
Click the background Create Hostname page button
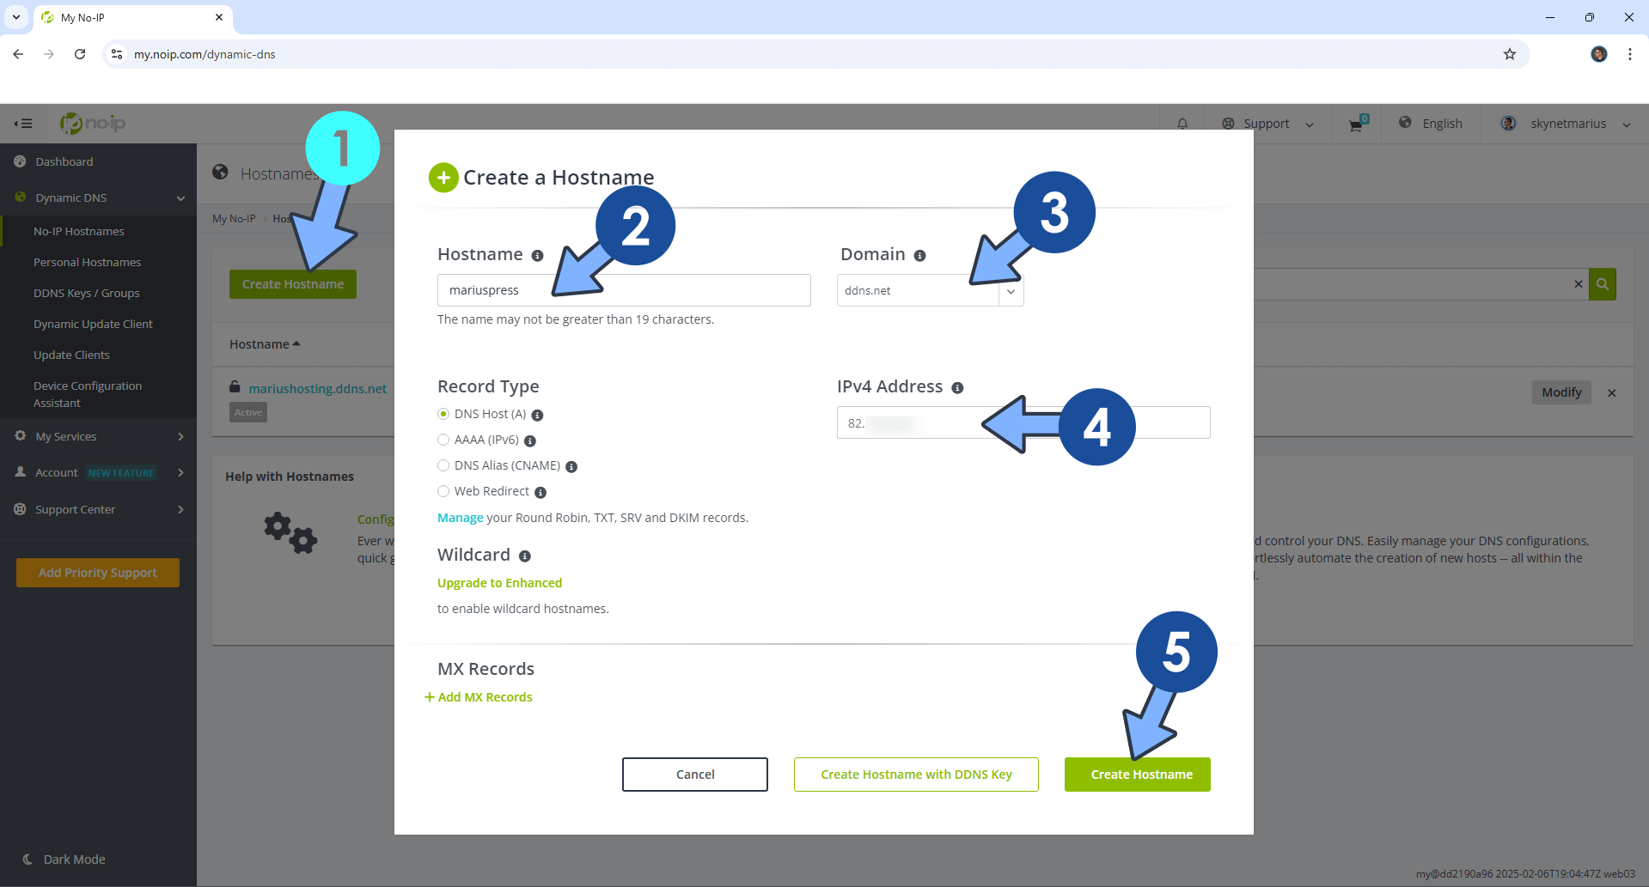(293, 284)
